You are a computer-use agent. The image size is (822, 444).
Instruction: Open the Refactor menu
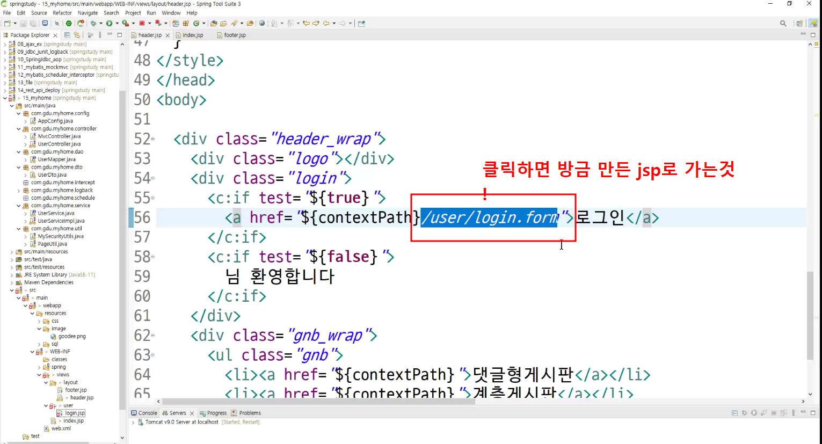pos(62,13)
